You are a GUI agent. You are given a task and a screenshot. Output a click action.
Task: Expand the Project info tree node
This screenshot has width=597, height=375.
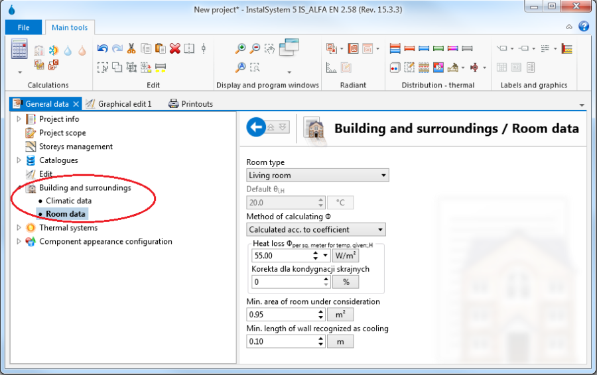click(x=19, y=119)
